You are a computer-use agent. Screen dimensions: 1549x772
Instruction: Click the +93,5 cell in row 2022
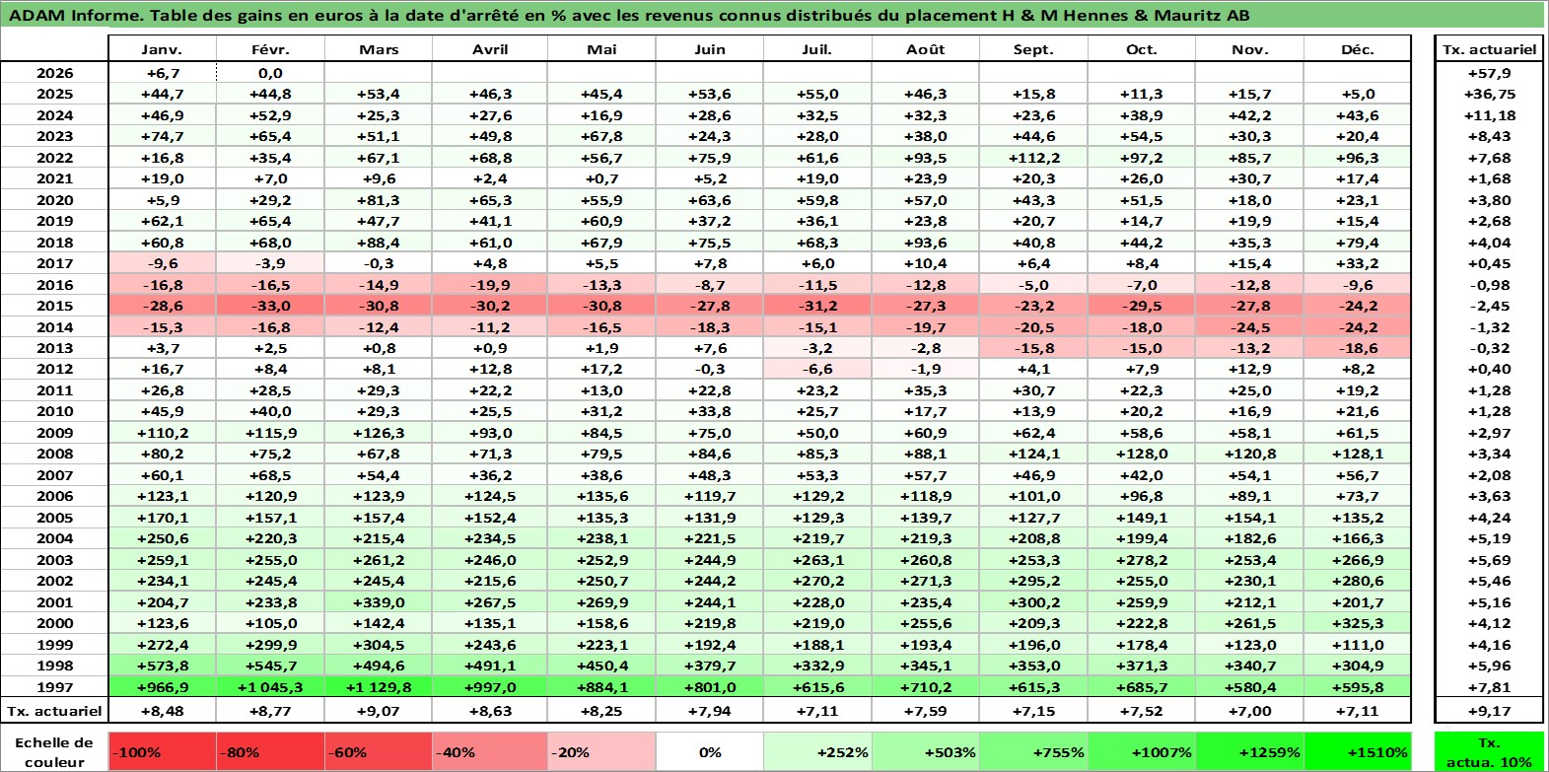(926, 158)
